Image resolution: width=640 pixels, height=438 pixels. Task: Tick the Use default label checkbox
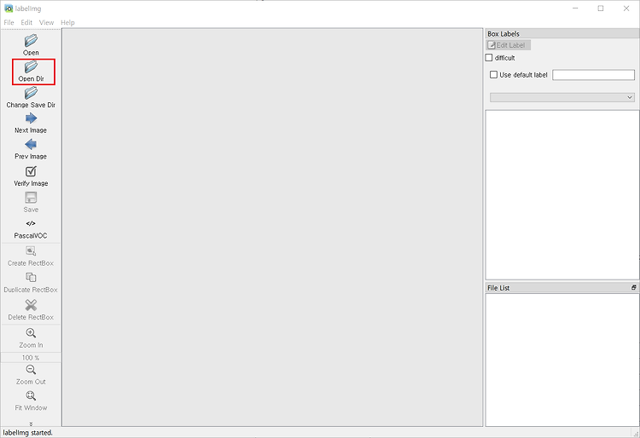tap(493, 75)
